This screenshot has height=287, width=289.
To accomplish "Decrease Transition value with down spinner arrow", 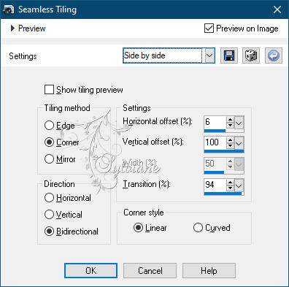I will point(230,188).
